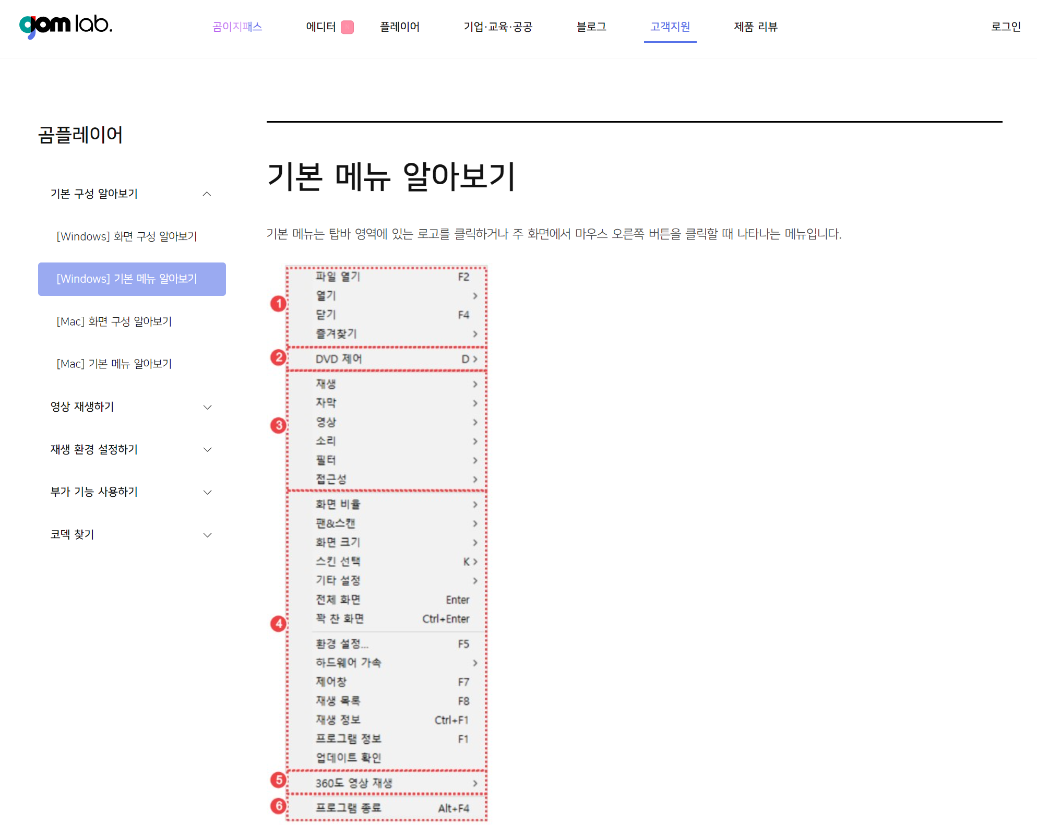Expand the 코덱 찾기 section
This screenshot has width=1037, height=836.
click(207, 535)
